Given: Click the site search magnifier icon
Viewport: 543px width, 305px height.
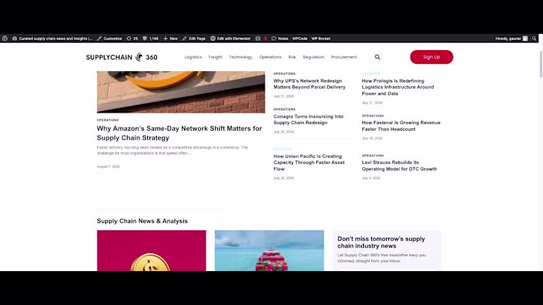Looking at the screenshot, I should (377, 57).
